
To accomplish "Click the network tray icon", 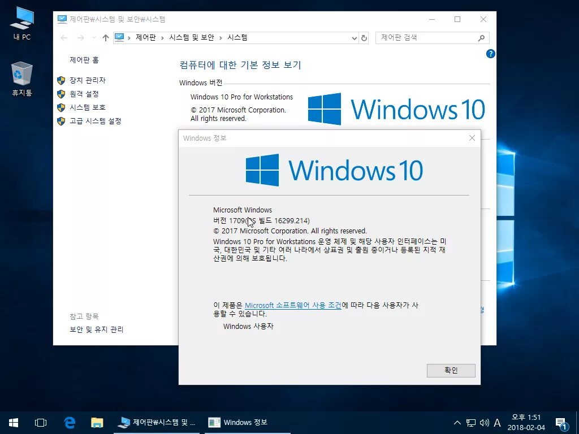I will [471, 423].
